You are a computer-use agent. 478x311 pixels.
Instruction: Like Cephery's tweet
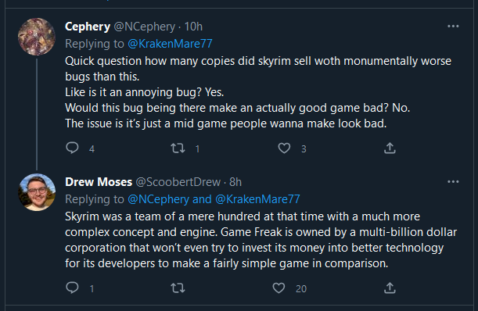[x=284, y=148]
